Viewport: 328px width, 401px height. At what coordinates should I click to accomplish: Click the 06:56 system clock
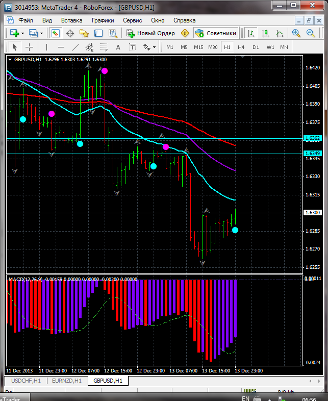click(x=309, y=399)
